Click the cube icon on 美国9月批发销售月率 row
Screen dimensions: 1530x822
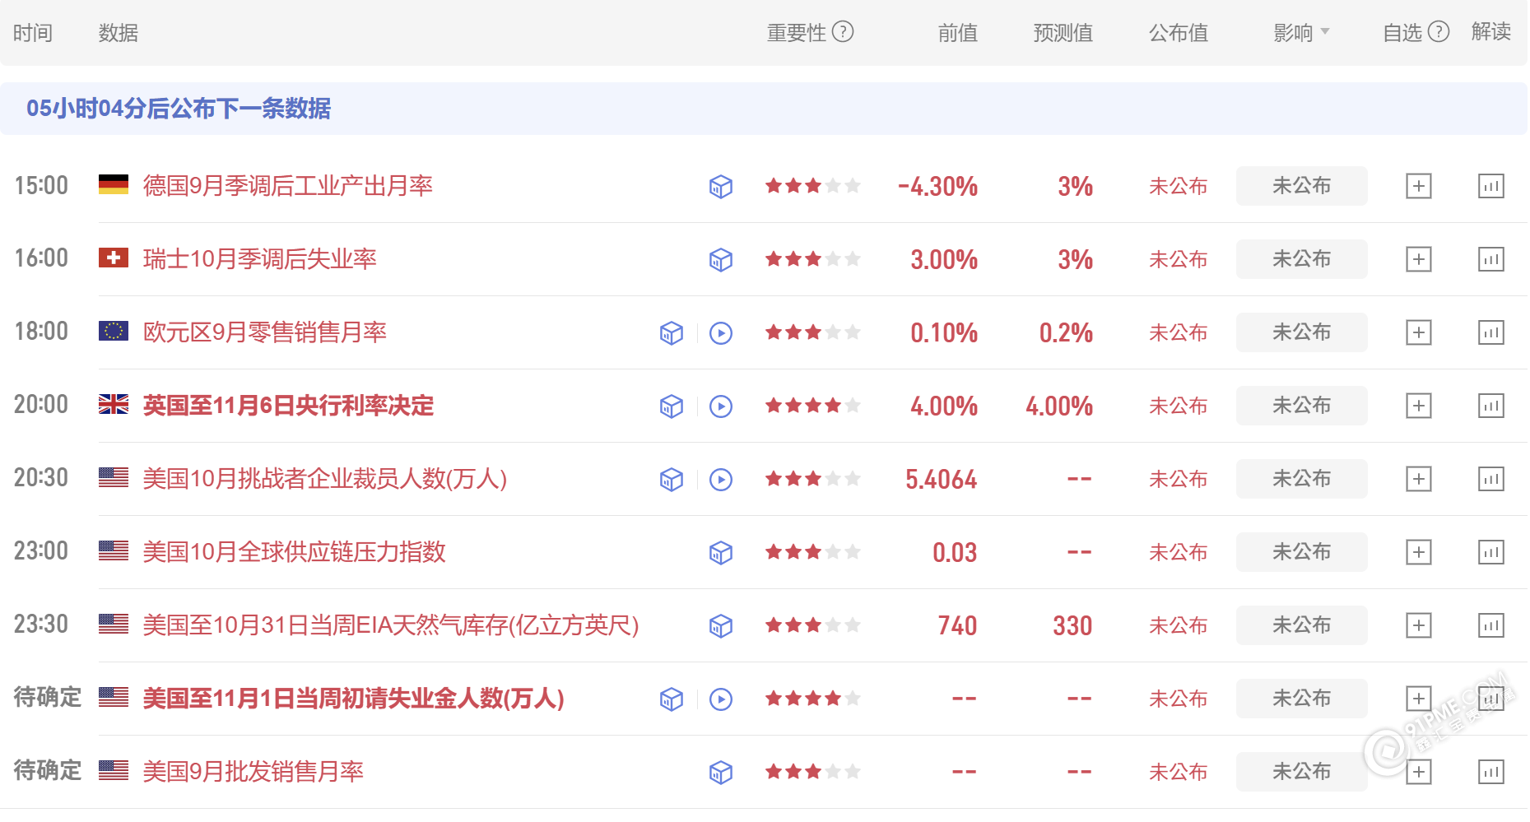pos(720,772)
